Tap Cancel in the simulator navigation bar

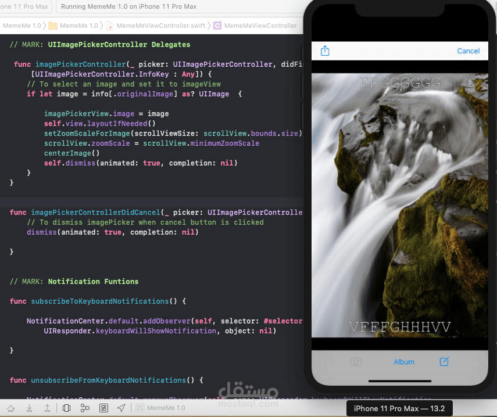(468, 51)
